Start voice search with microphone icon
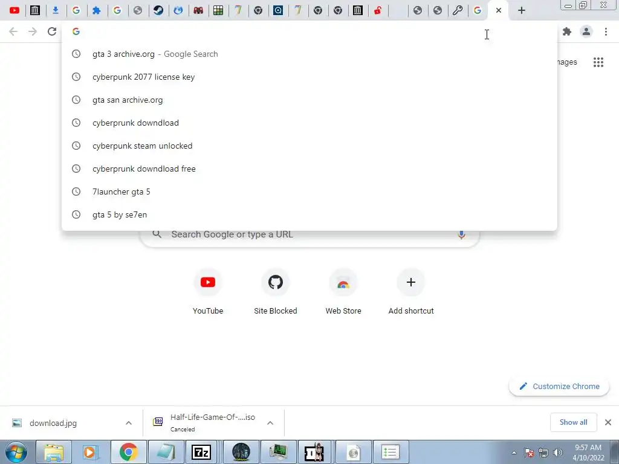The height and width of the screenshot is (464, 619). pyautogui.click(x=461, y=234)
